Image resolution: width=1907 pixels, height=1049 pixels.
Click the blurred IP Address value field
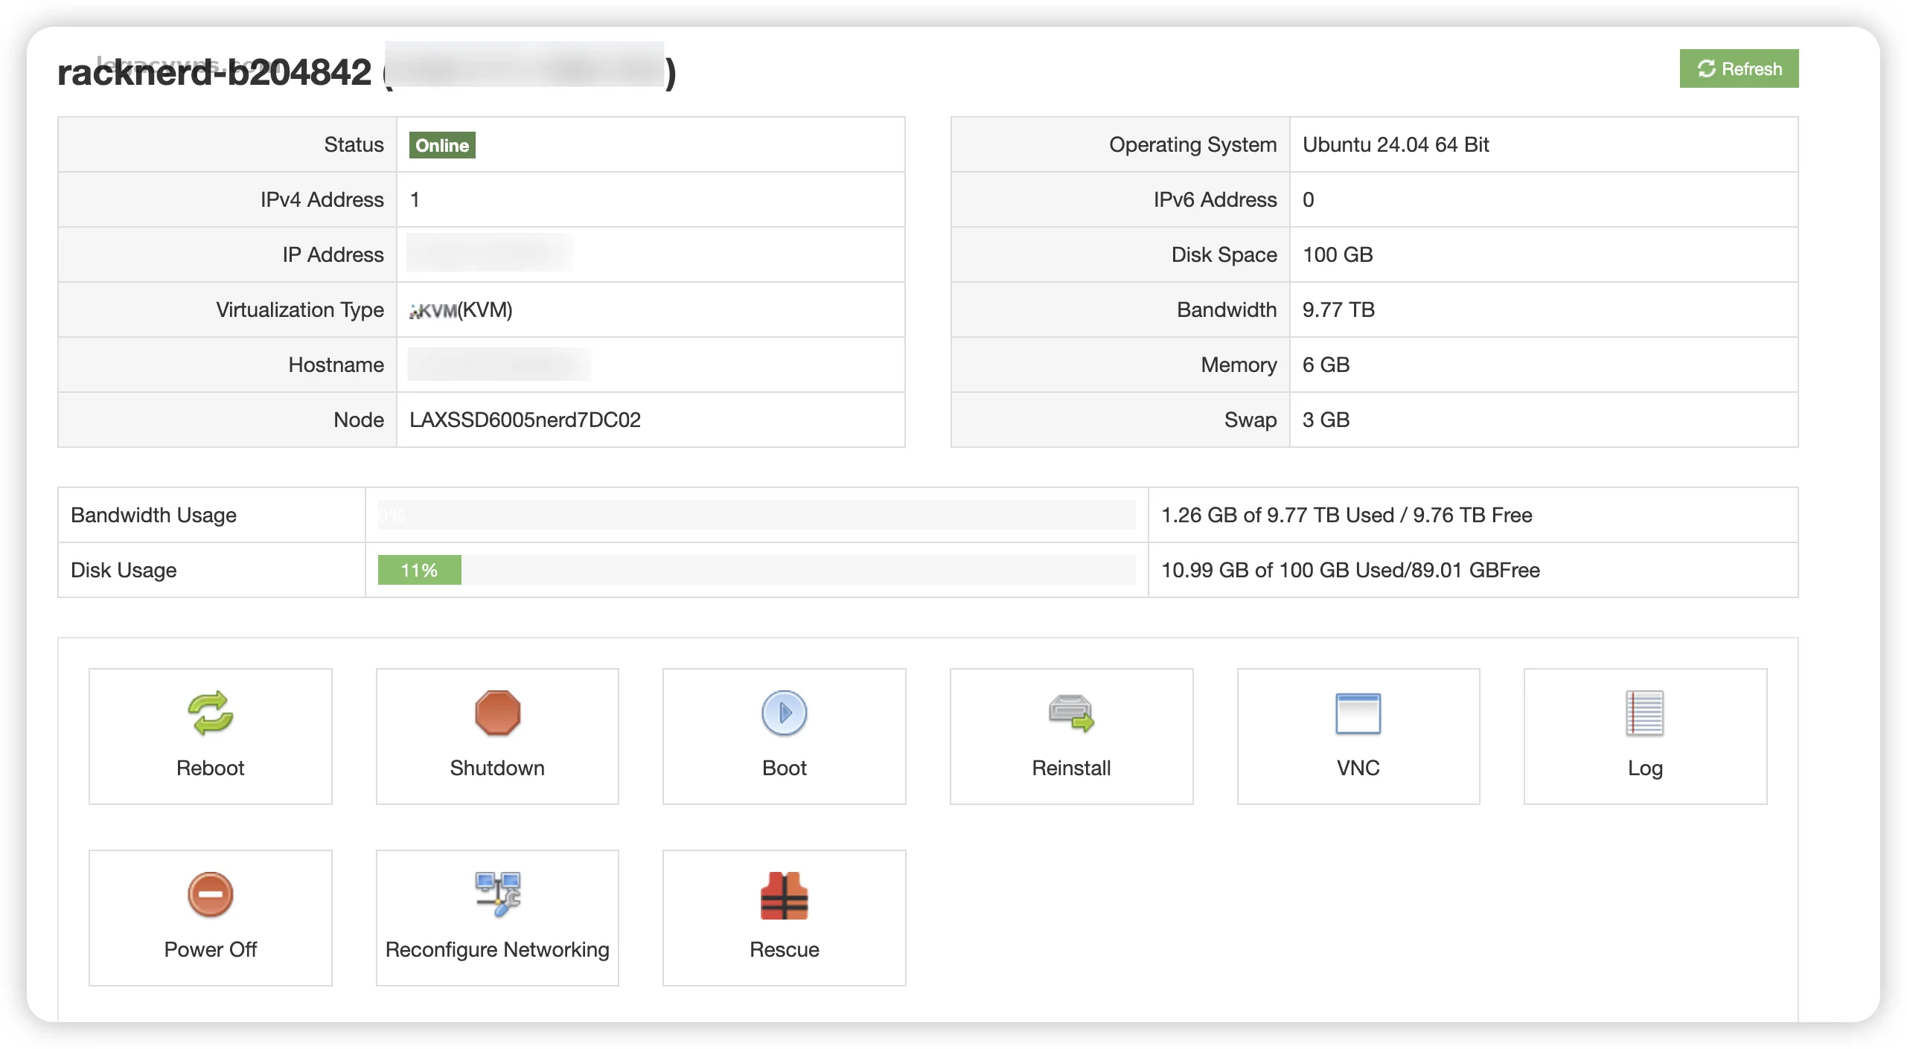489,254
